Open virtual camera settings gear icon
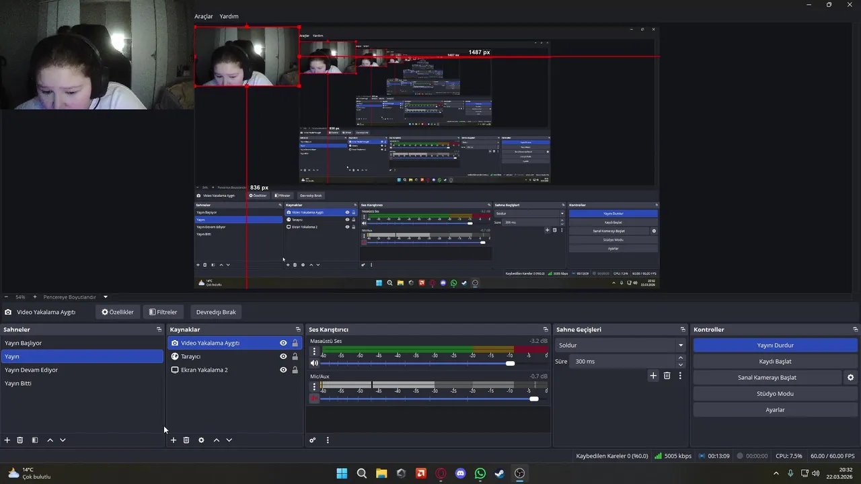The width and height of the screenshot is (861, 484). coord(850,378)
